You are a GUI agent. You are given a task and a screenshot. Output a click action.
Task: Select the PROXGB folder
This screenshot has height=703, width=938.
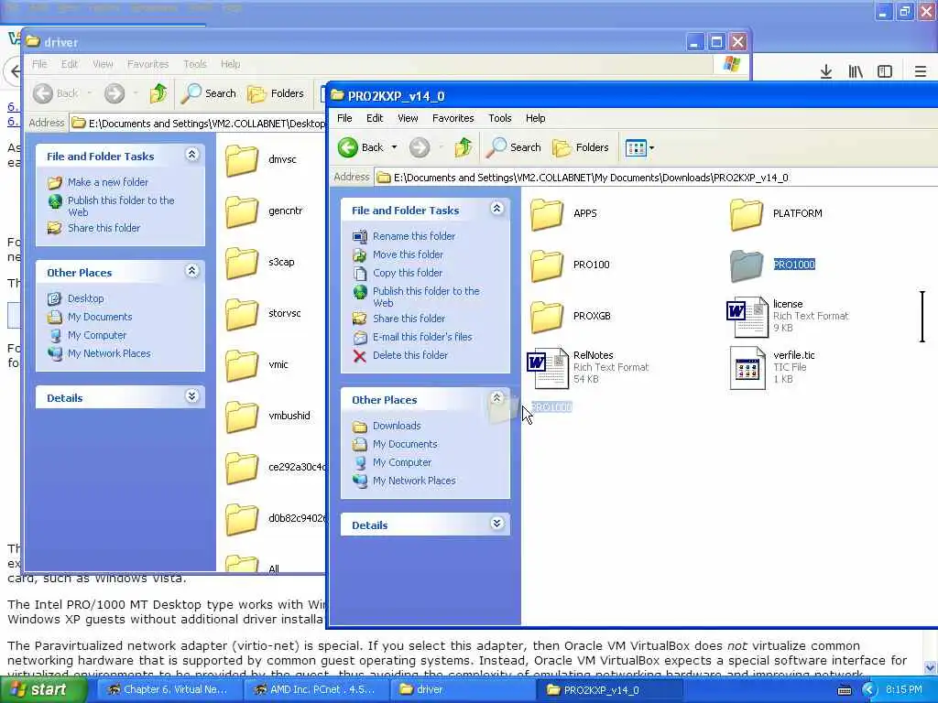(x=570, y=316)
